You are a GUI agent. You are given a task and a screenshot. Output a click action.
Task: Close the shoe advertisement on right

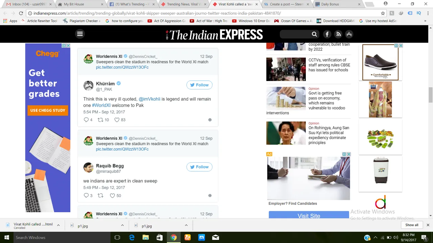[401, 46]
